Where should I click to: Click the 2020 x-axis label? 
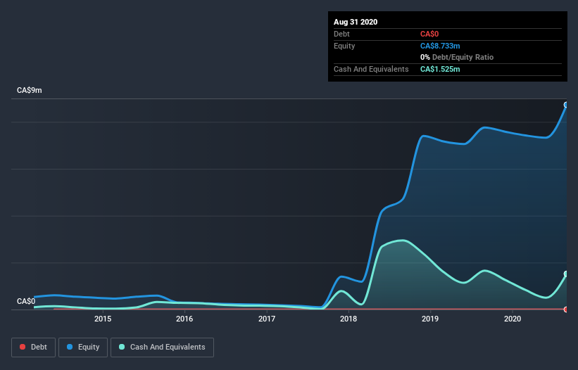click(513, 319)
